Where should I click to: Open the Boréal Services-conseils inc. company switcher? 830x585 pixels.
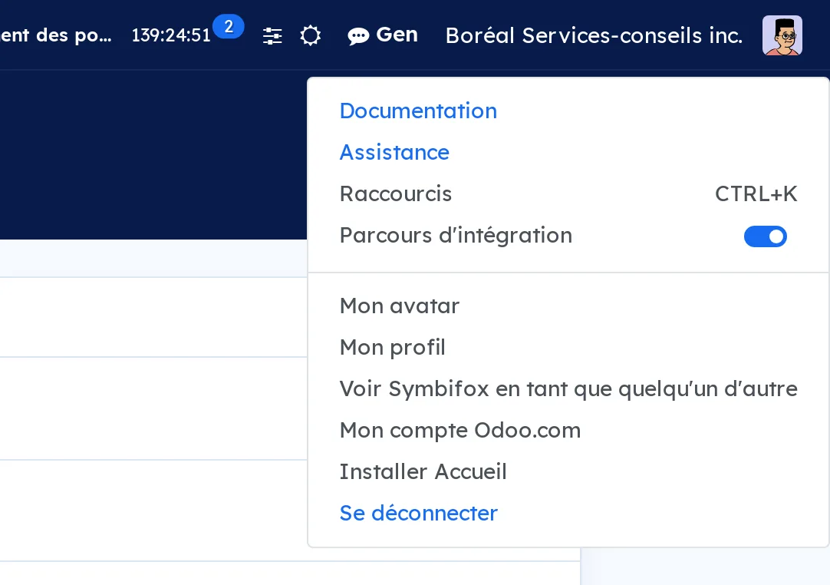coord(594,35)
